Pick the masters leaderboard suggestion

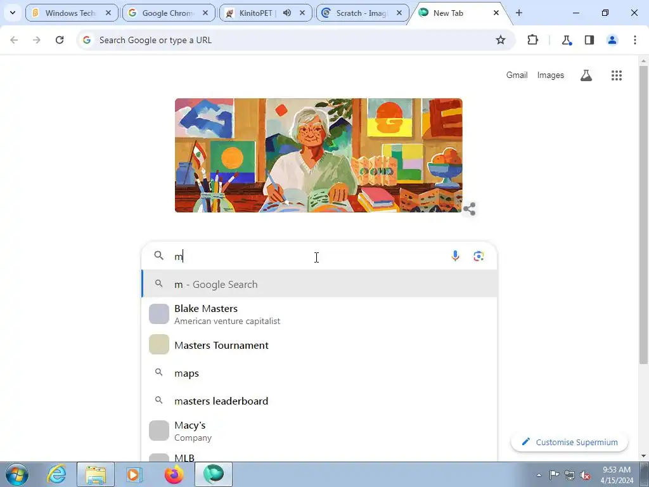click(x=319, y=401)
